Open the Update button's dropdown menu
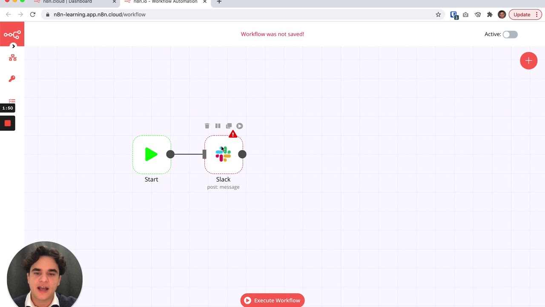This screenshot has height=307, width=545. (536, 14)
